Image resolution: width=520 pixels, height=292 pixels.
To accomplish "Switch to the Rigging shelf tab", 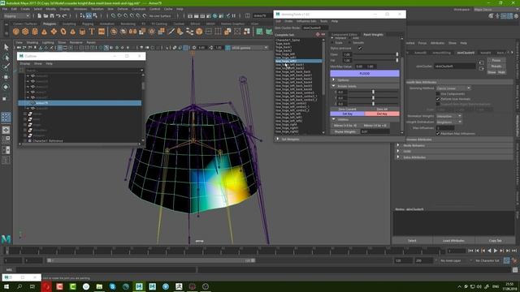I will click(x=88, y=24).
